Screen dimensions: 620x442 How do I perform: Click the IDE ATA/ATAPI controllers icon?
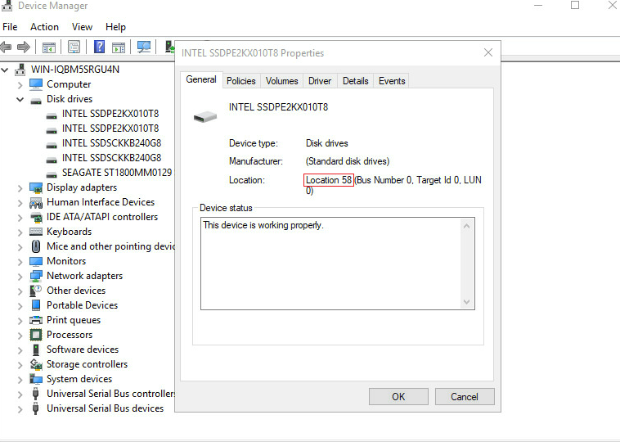pyautogui.click(x=36, y=217)
